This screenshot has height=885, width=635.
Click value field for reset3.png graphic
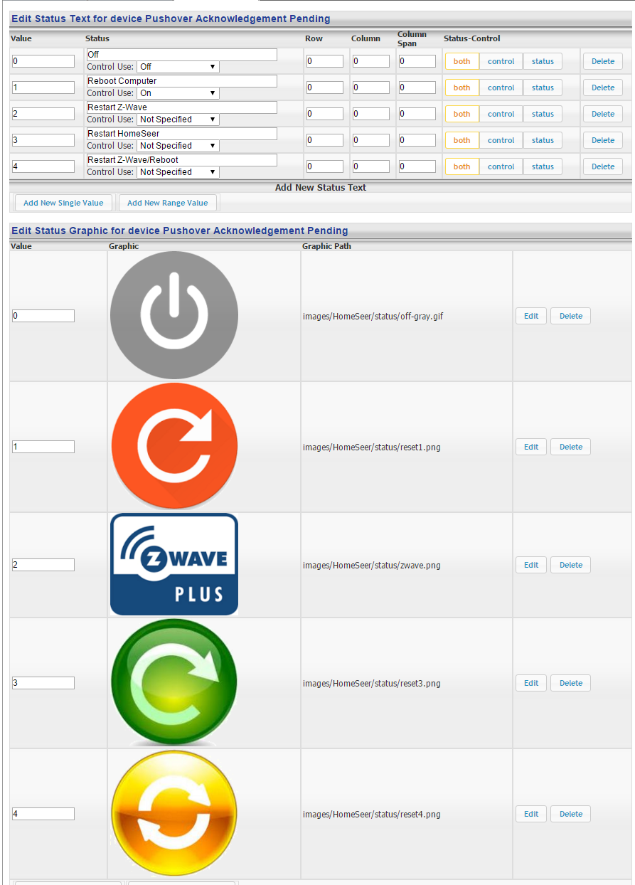43,683
